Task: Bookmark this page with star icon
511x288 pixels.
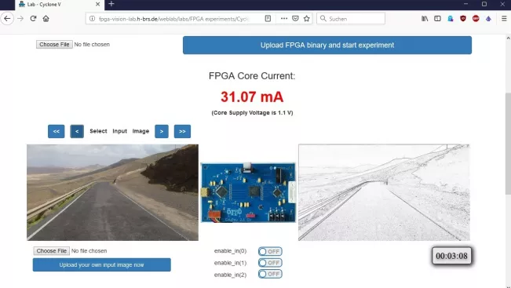Action: (306, 19)
